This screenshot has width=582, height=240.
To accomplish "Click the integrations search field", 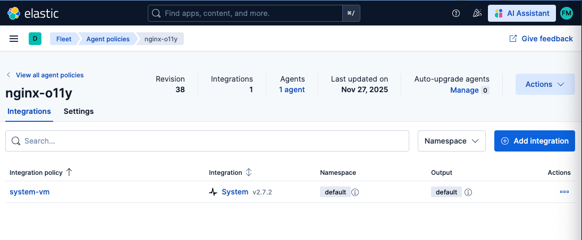I will click(x=207, y=141).
